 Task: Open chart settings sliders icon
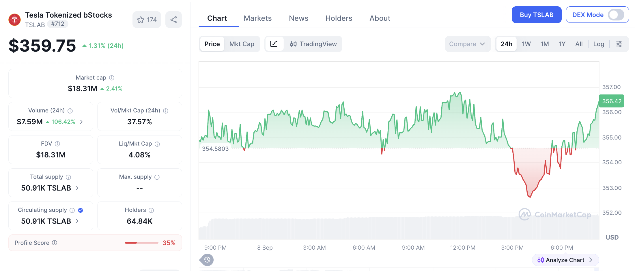[619, 44]
